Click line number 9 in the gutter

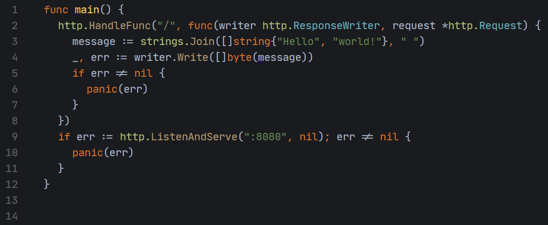point(15,137)
